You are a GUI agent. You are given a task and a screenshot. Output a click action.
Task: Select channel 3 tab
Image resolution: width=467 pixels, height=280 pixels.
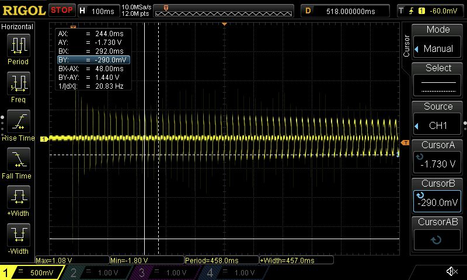point(164,272)
